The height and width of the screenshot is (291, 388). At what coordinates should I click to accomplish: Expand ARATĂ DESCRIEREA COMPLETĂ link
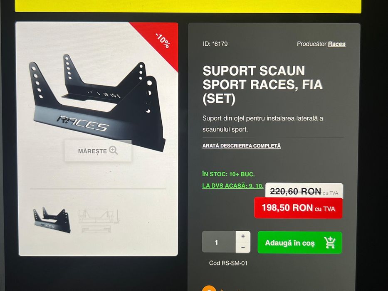coord(242,146)
